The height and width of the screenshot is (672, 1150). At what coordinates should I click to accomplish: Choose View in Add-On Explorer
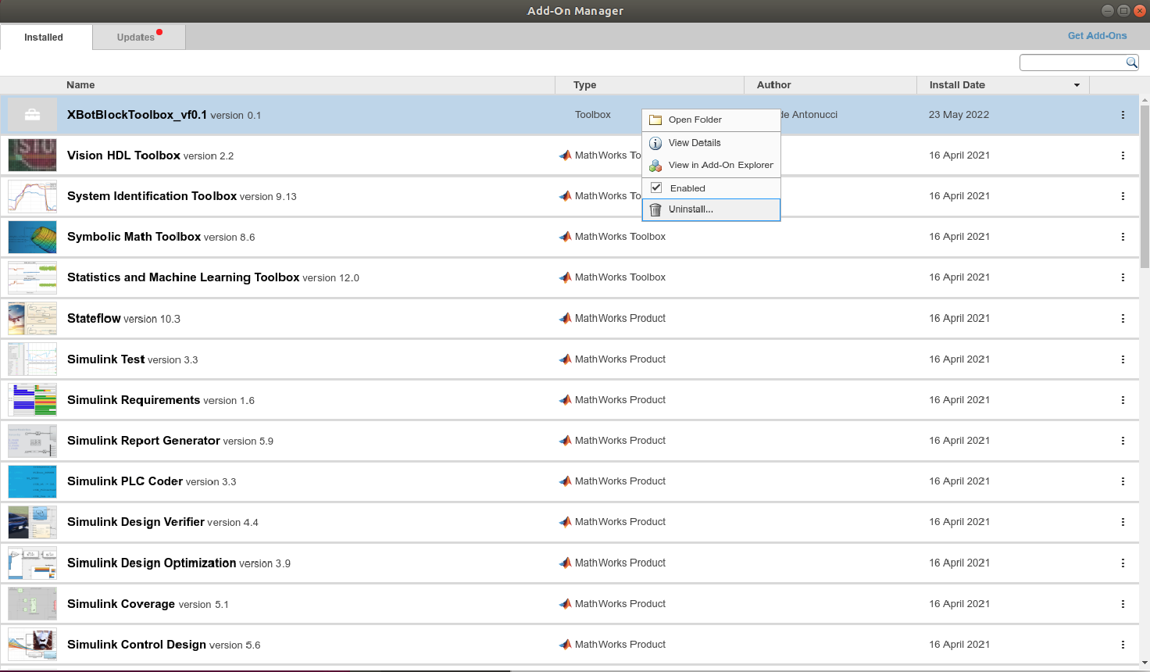pyautogui.click(x=711, y=165)
